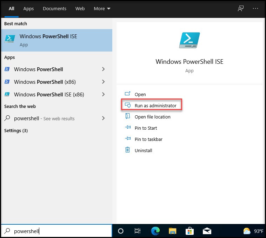
Task: Expand Windows PowerShell (x86) arrow
Action: coord(103,82)
